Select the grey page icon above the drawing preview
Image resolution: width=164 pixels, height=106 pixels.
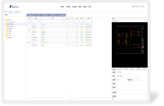[x=115, y=21]
